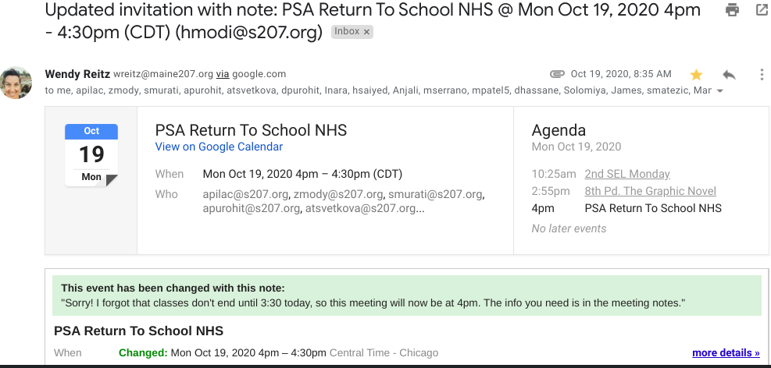Screen dimensions: 771x368
Task: Click the Oct 19, 2020, 8:35 AM timestamp
Action: (621, 74)
